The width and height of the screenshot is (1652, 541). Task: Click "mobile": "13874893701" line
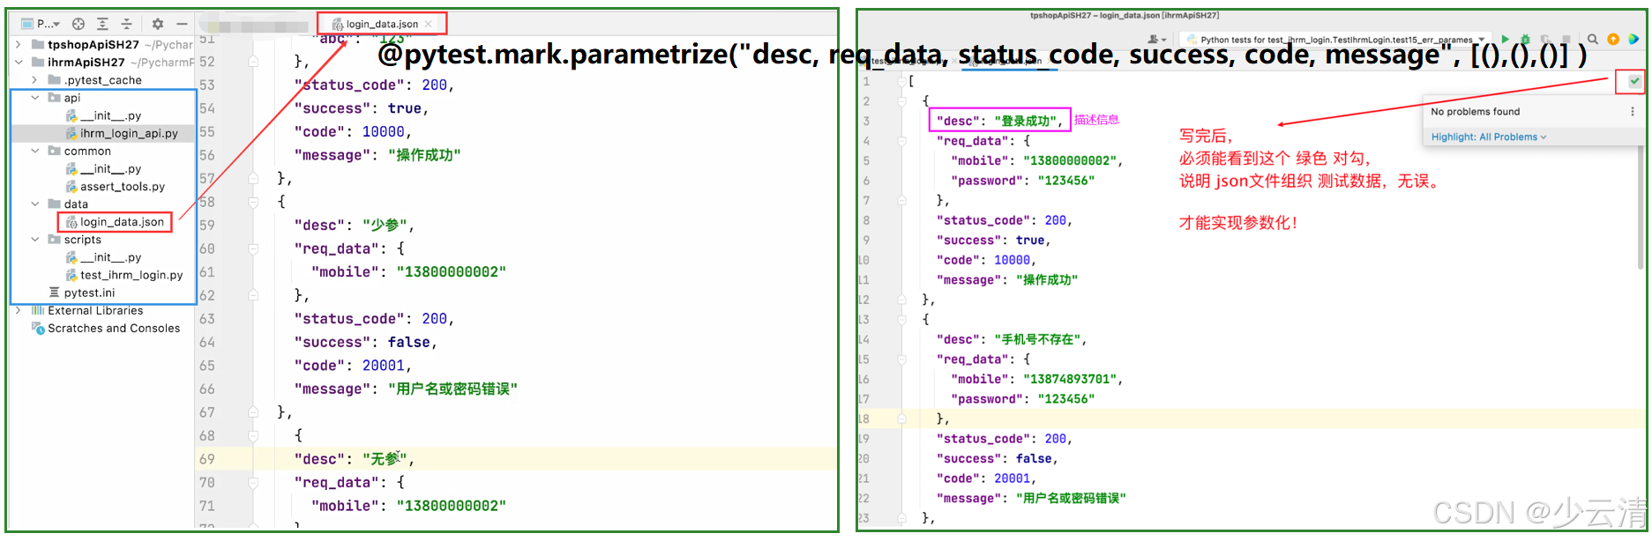click(1037, 379)
